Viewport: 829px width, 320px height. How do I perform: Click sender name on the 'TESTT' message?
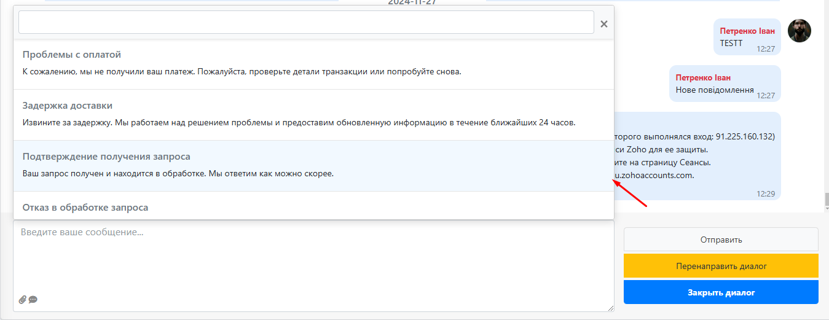[747, 31]
